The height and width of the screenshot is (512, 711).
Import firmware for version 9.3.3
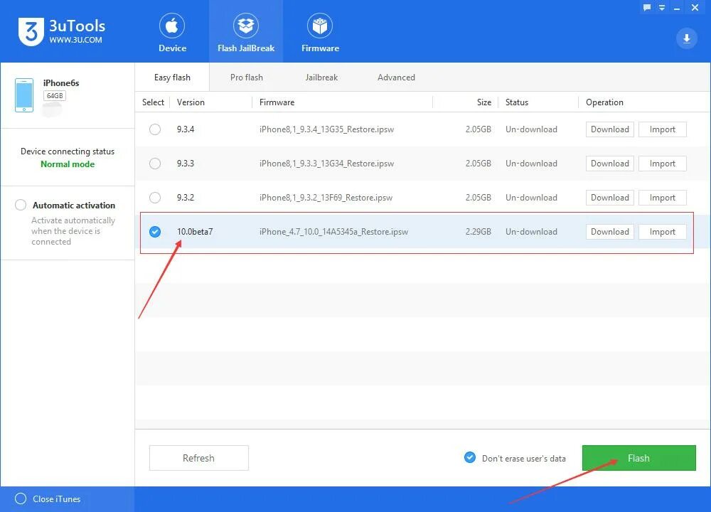coord(662,164)
